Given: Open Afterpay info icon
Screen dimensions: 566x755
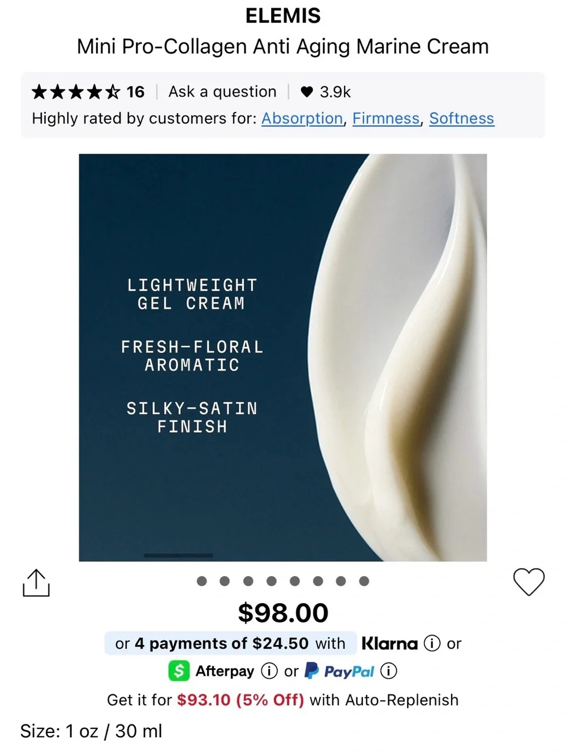Looking at the screenshot, I should tap(269, 671).
